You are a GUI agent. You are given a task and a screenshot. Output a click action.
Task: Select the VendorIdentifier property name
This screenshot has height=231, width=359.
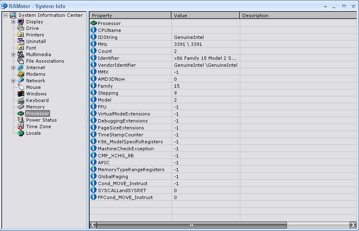(117, 65)
